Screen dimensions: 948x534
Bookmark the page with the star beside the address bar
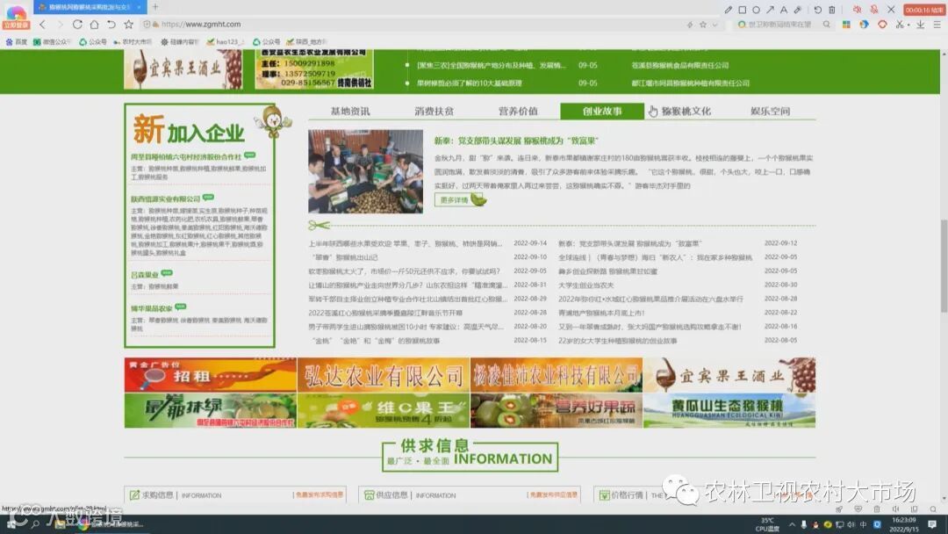[128, 25]
